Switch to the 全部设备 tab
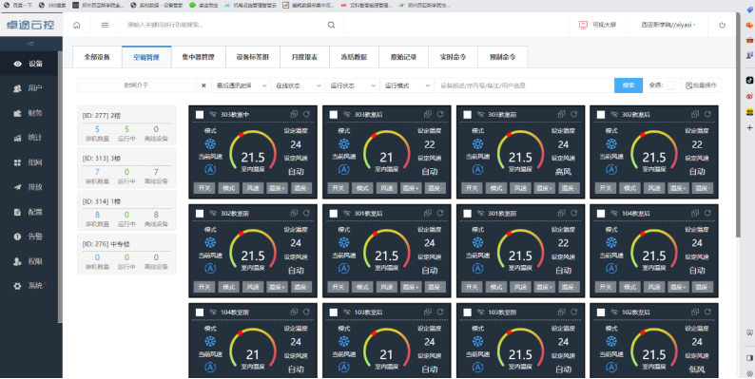 (x=97, y=57)
